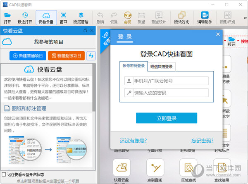Click the 立即登录 button
This screenshot has width=248, height=184.
coord(167,118)
